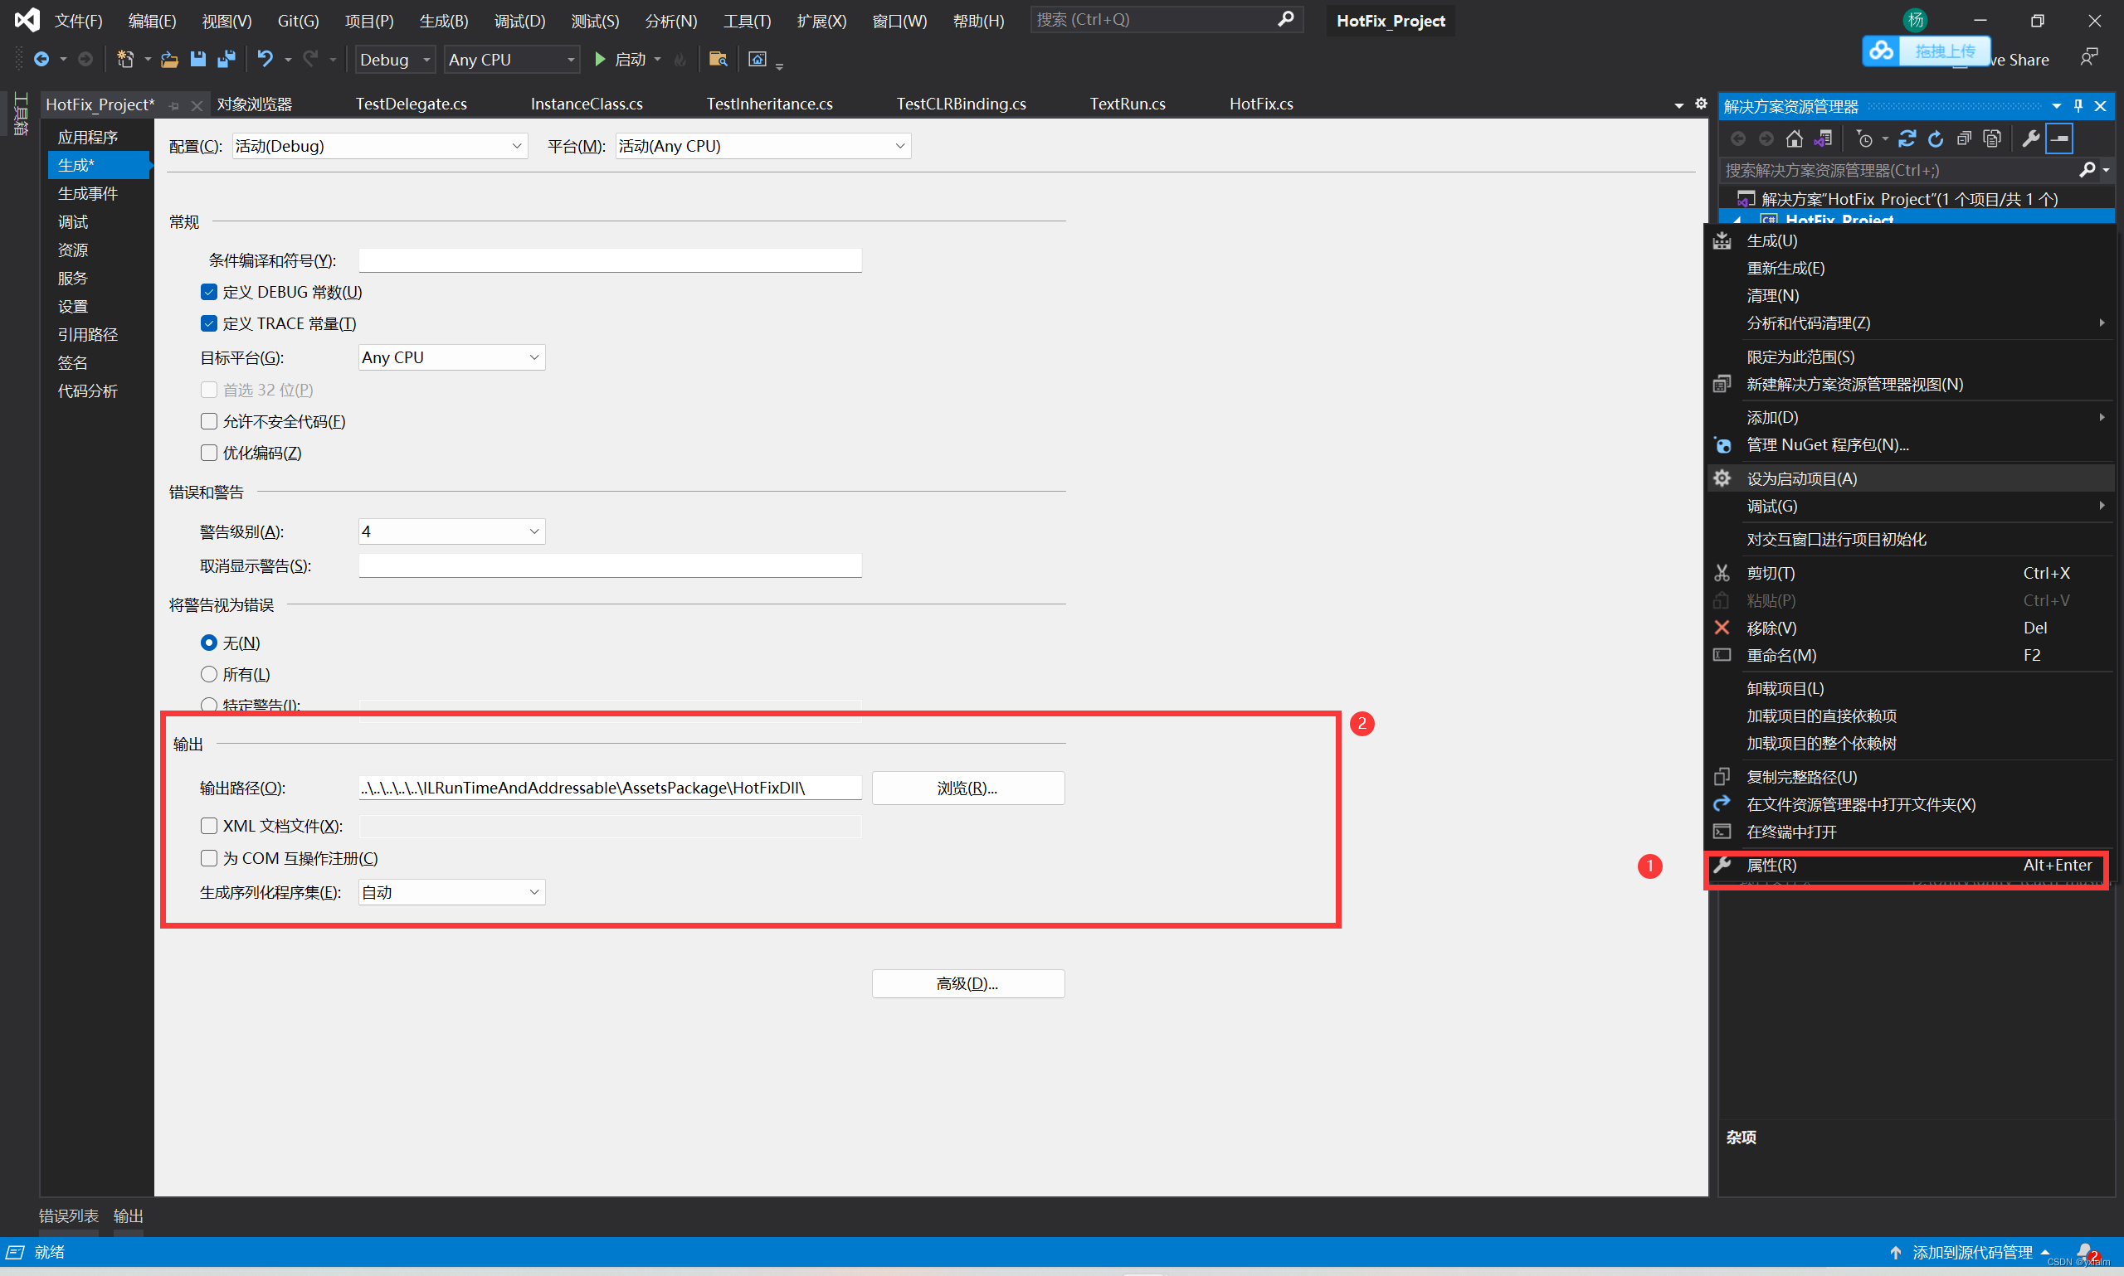Click the home icon in Solution Explorer
Viewport: 2124px width, 1276px height.
pos(1794,138)
